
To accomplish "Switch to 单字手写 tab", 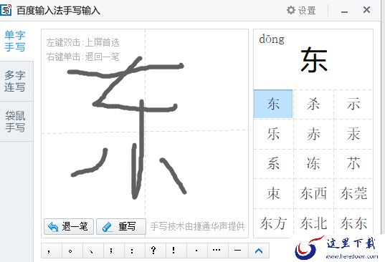I will coord(15,42).
